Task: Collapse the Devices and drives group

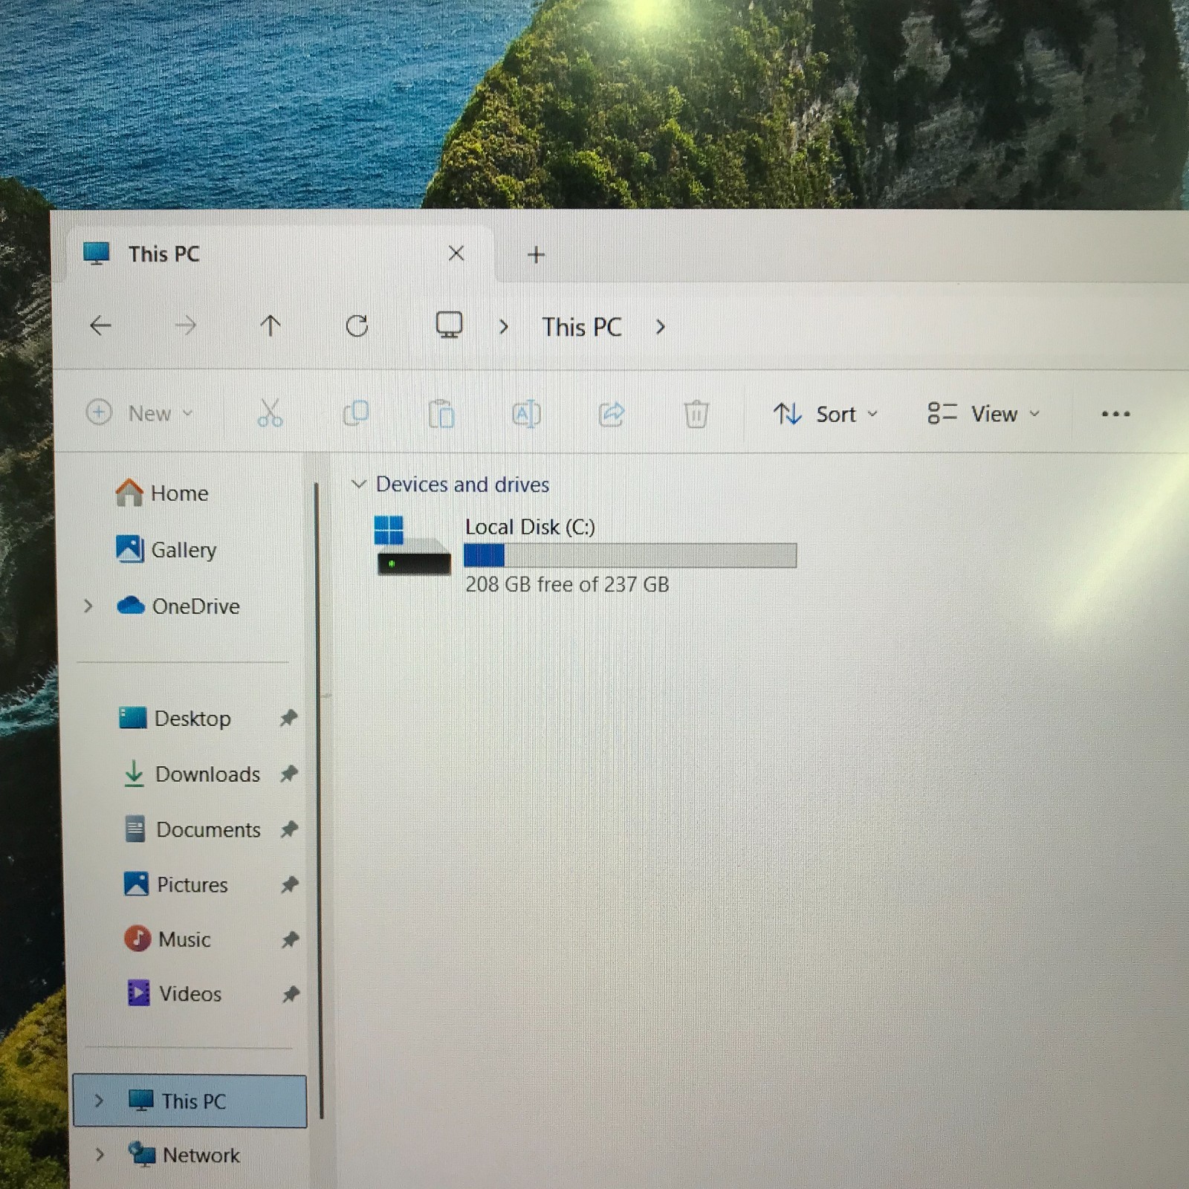Action: click(x=359, y=485)
